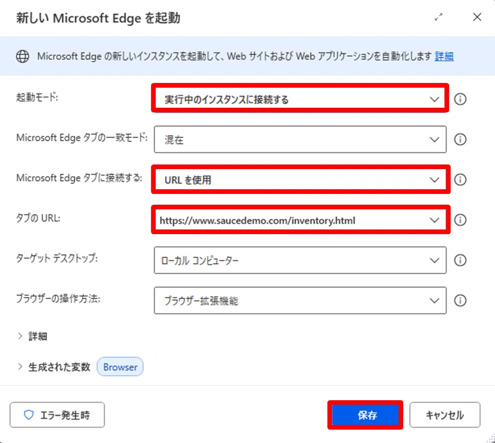This screenshot has width=495, height=443.
Task: Click the info icon beside 起動モード
Action: coord(460,99)
